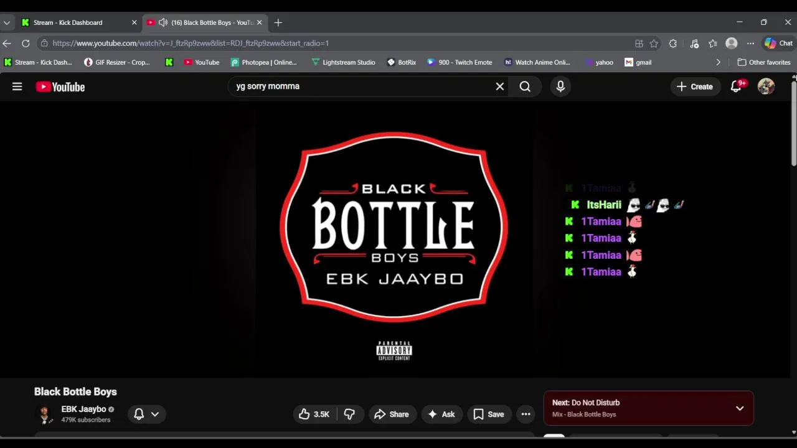Dislike the video with thumbs-down
Screen dimensions: 797x448
(x=350, y=414)
